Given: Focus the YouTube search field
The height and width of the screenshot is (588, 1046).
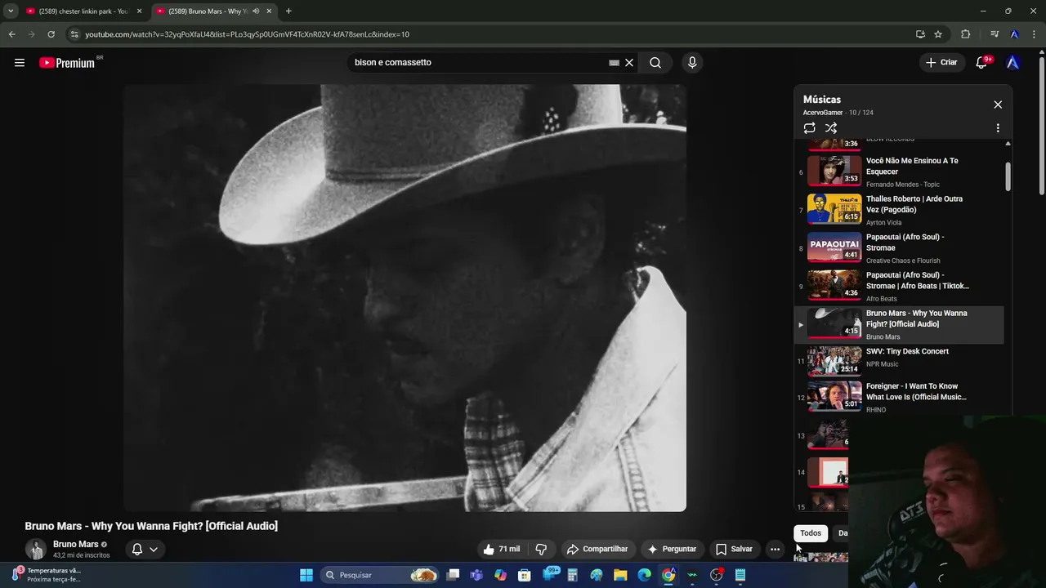Looking at the screenshot, I should (x=481, y=63).
